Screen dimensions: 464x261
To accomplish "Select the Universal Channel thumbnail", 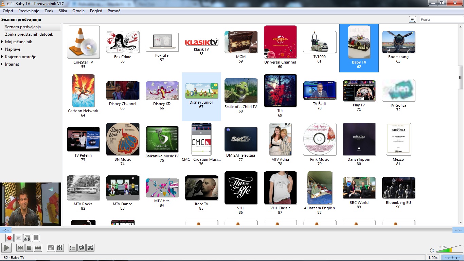I will 280,42.
